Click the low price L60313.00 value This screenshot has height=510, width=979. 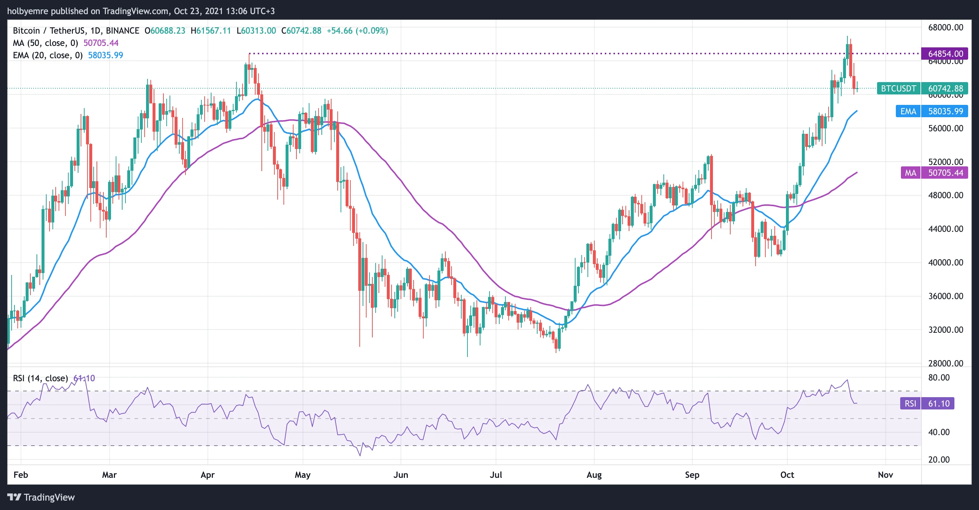[256, 30]
